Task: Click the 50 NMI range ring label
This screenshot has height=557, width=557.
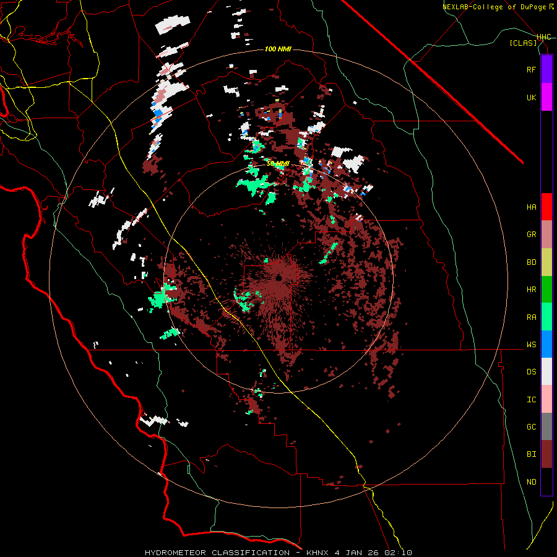Action: [278, 164]
